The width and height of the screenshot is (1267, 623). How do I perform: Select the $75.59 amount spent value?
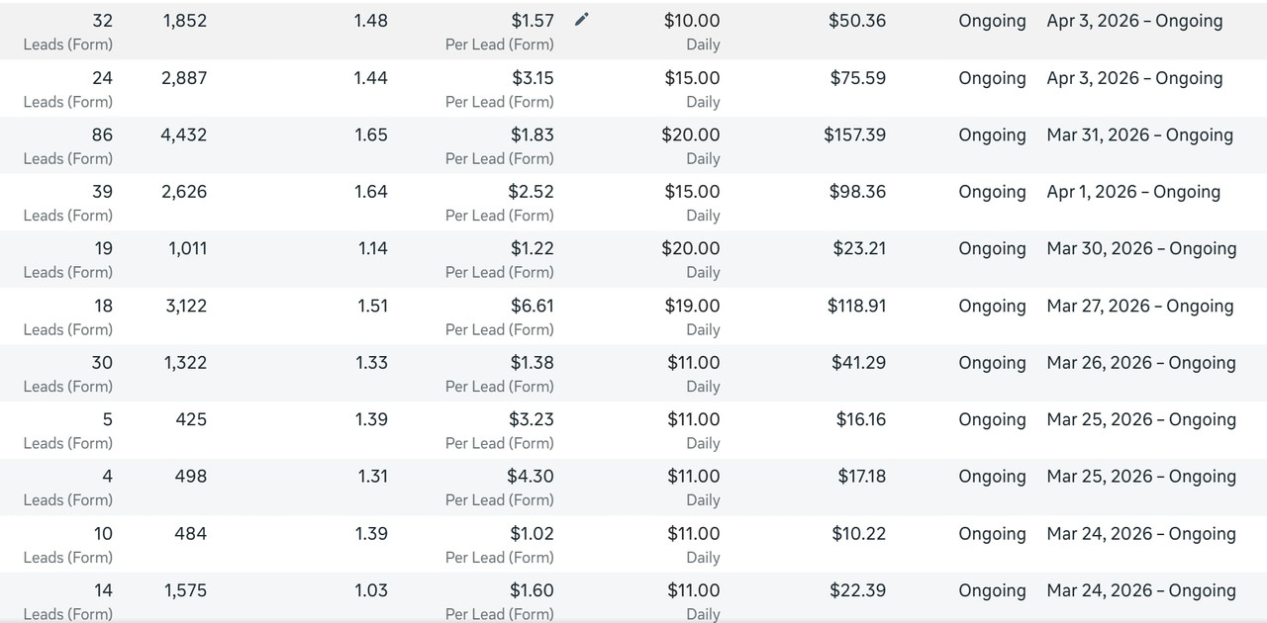[858, 78]
